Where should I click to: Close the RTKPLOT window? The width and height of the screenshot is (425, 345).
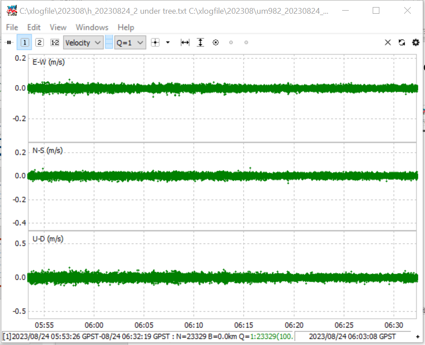click(407, 11)
